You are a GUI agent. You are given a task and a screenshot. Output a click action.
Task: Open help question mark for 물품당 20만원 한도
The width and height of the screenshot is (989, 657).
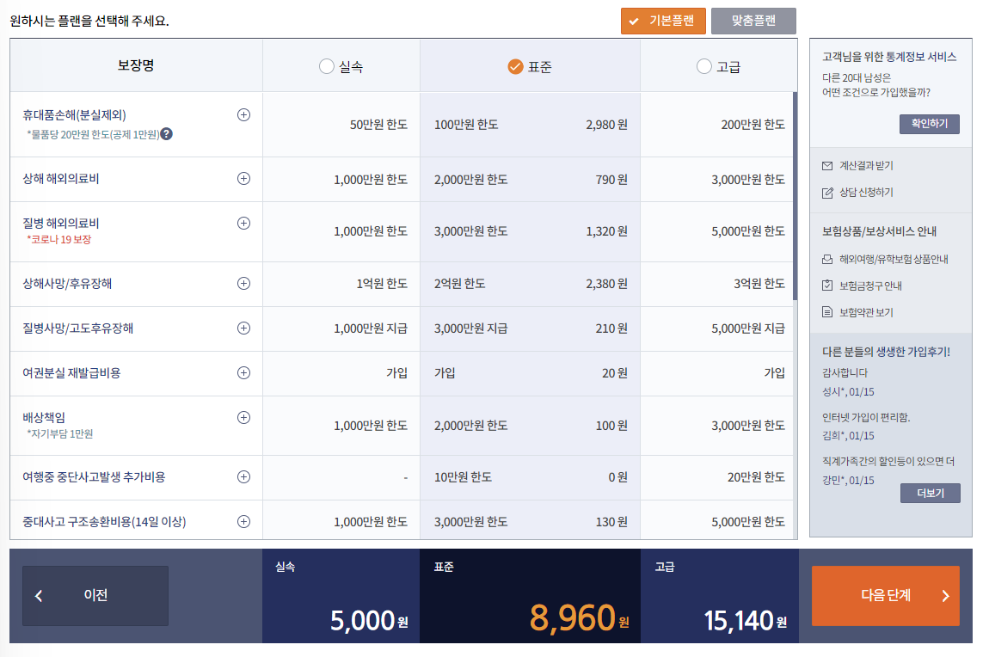click(167, 133)
